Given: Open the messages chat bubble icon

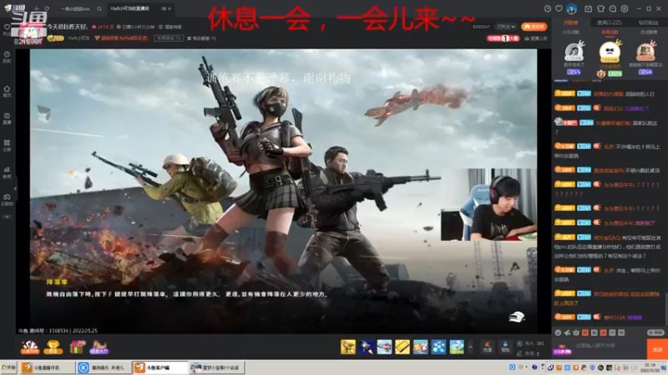Looking at the screenshot, I should 613,8.
